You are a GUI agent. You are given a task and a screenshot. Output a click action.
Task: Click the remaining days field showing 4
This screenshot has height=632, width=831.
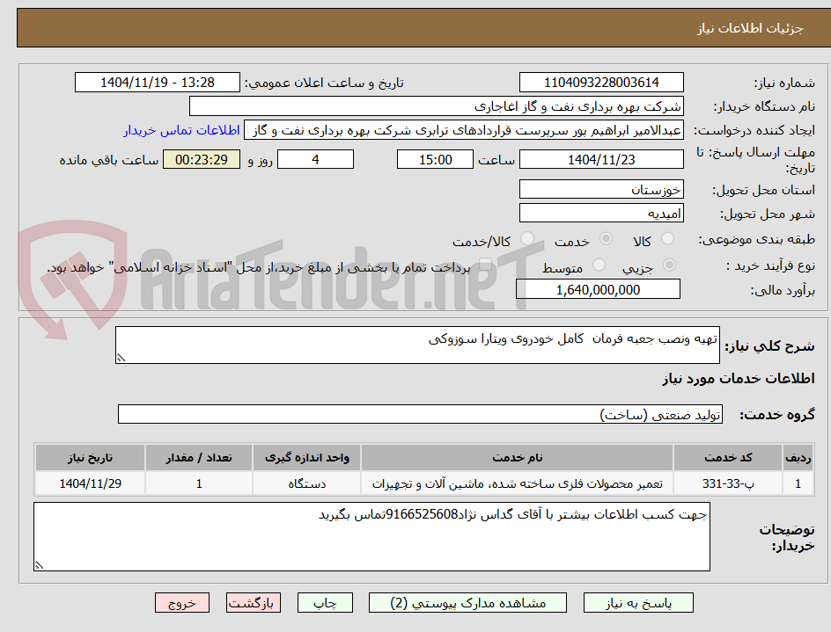point(315,159)
